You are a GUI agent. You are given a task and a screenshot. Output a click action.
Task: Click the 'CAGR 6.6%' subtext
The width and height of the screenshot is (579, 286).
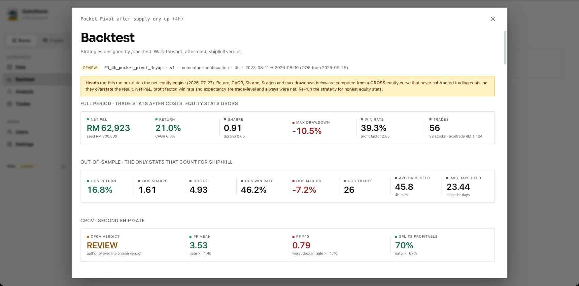point(165,136)
